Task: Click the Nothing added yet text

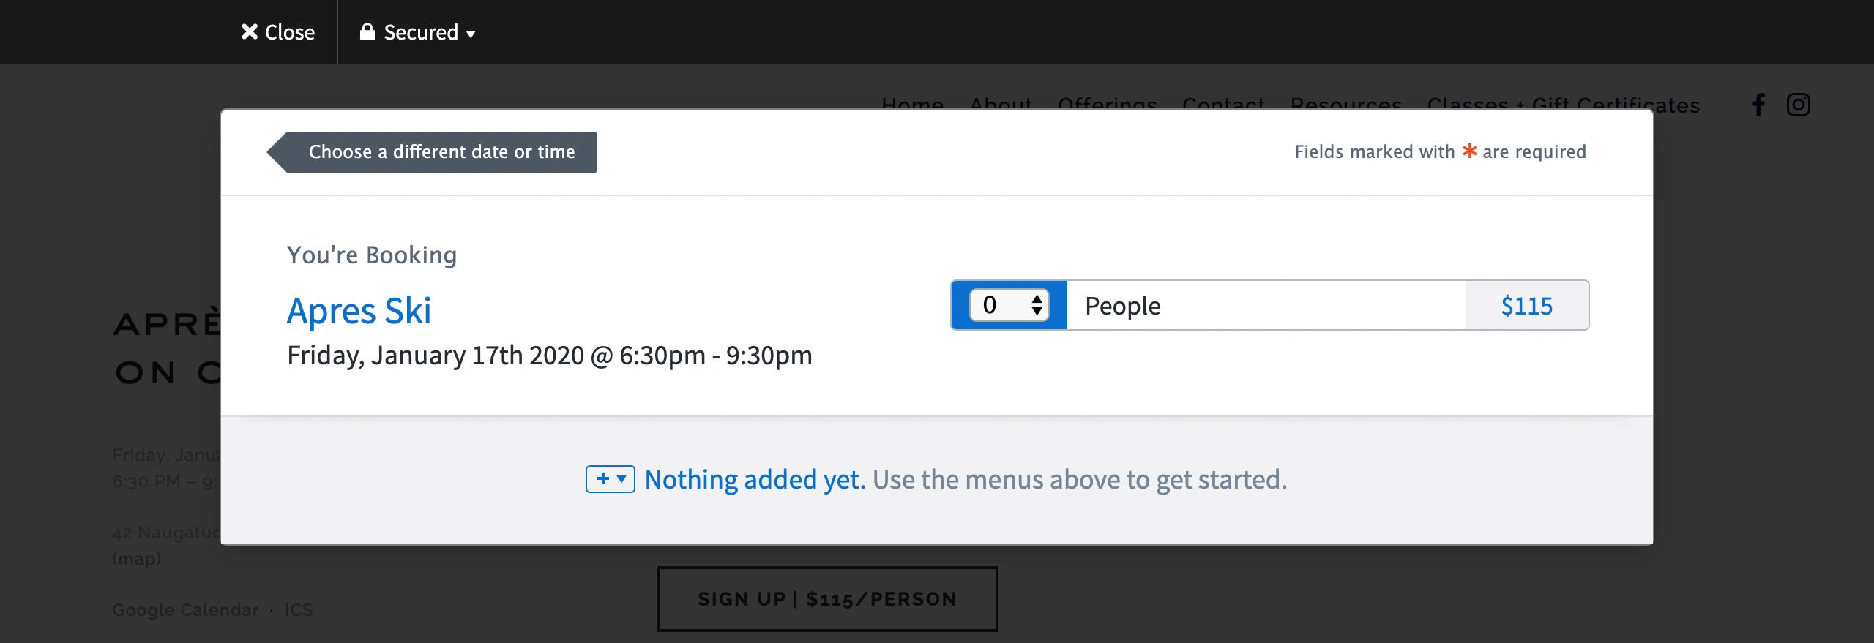Action: [755, 480]
